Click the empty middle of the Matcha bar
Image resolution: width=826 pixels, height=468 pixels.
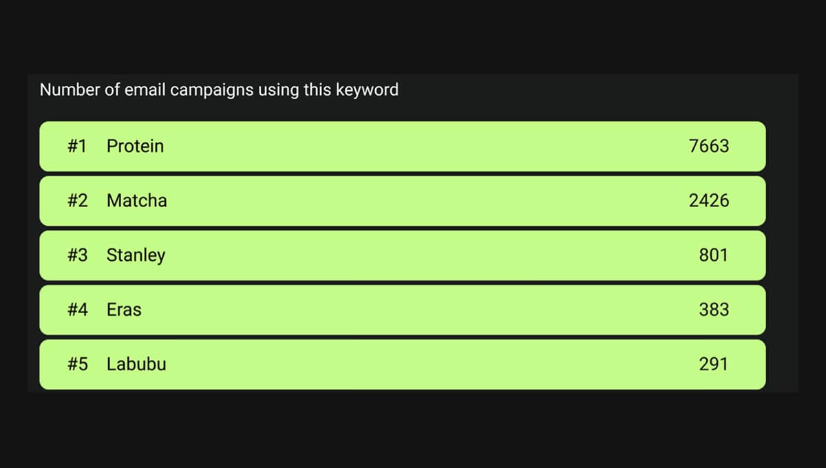coord(413,200)
